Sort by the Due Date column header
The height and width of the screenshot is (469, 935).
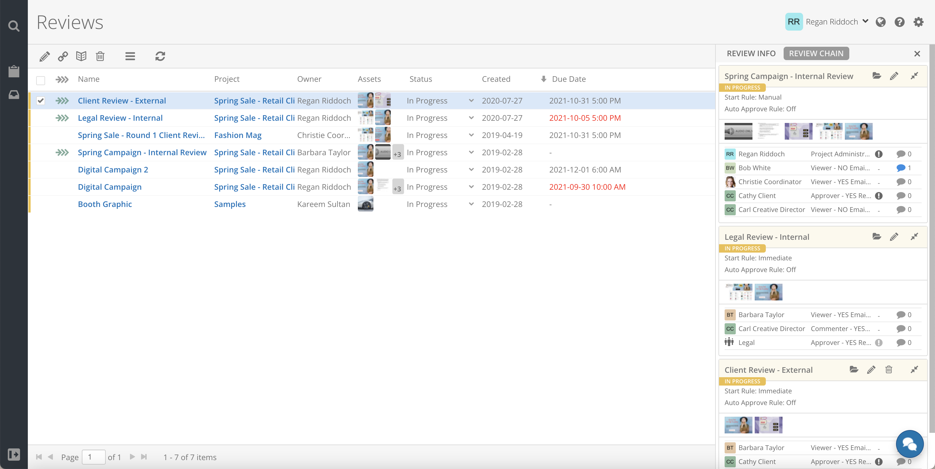569,79
